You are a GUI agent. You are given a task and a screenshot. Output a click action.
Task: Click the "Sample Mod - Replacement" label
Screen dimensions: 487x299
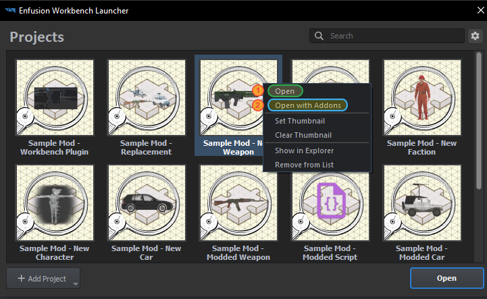coord(147,148)
